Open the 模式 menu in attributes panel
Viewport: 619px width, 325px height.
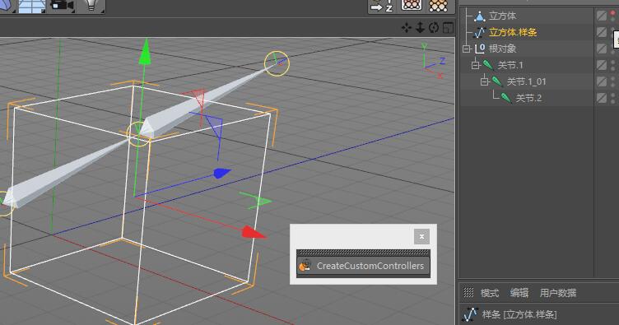pos(490,293)
